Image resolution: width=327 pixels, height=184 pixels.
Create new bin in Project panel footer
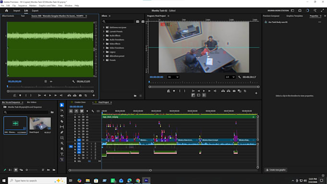(54, 170)
